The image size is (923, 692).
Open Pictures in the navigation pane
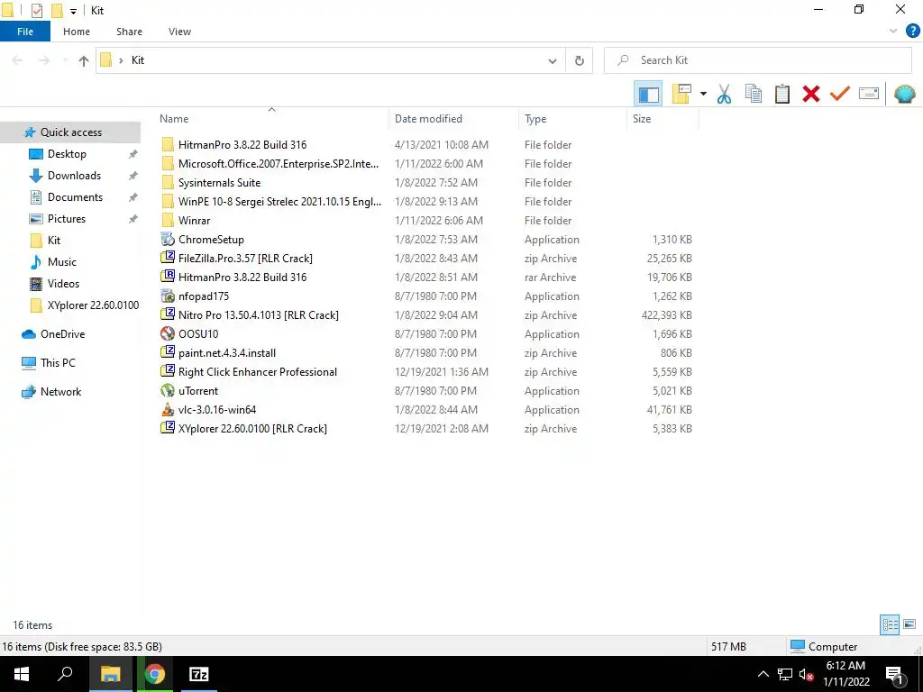pos(67,219)
